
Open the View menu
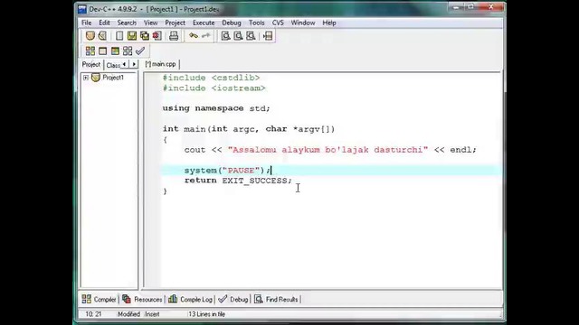(151, 23)
